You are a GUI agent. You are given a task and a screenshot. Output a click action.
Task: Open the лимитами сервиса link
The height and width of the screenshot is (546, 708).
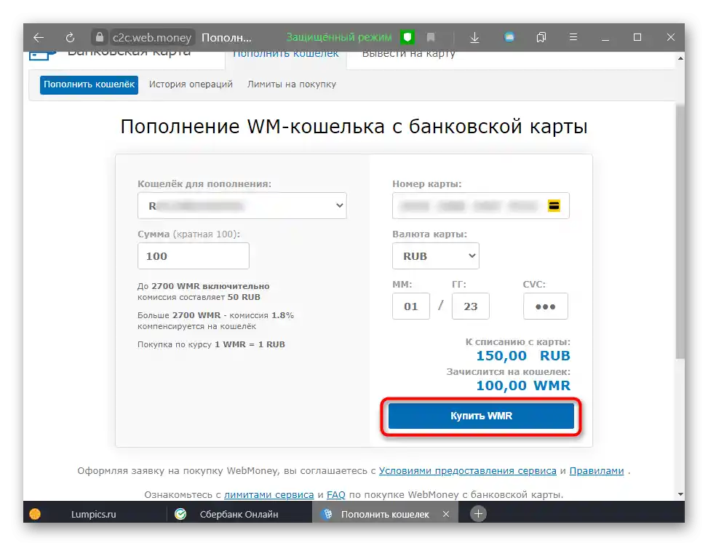[x=269, y=494]
